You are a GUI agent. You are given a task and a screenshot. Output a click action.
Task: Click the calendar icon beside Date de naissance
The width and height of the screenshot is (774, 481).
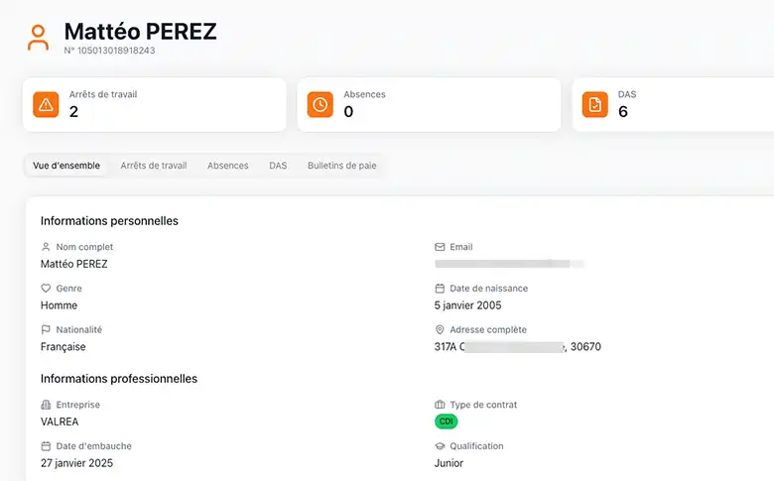(x=441, y=289)
